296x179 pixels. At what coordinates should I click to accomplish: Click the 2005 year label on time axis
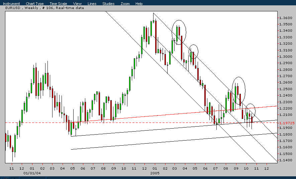point(155,173)
